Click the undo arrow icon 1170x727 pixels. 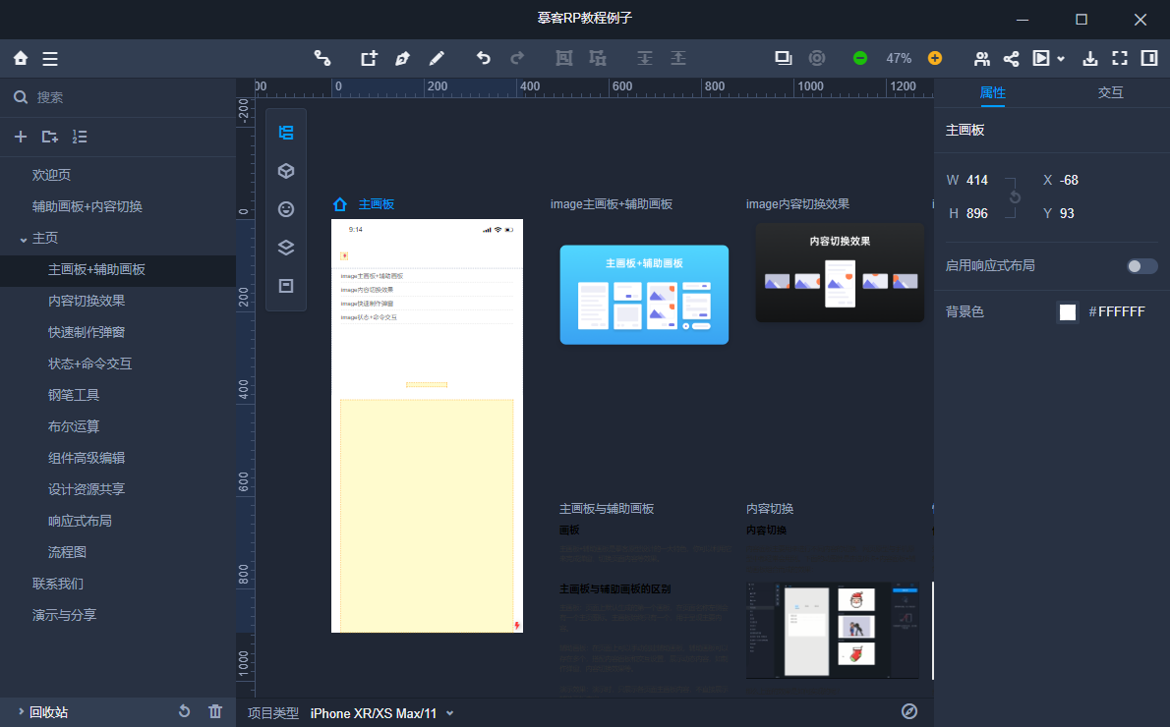pyautogui.click(x=484, y=58)
